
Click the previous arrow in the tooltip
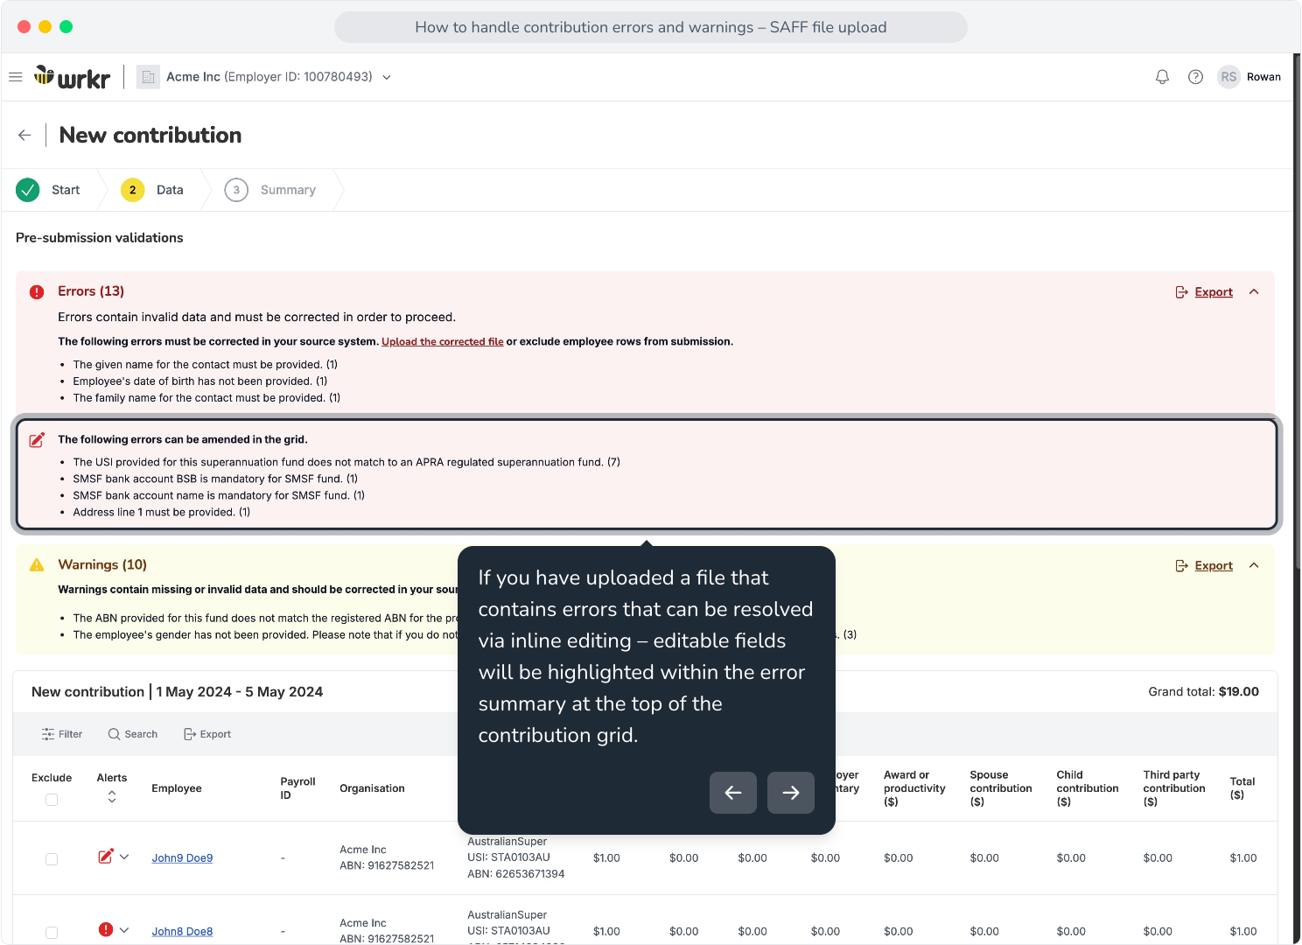click(x=733, y=793)
